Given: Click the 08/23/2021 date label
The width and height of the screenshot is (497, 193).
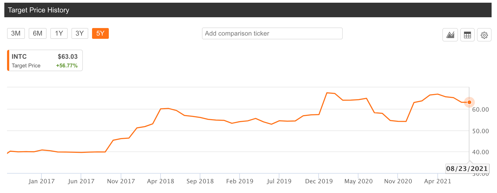Looking at the screenshot, I should coord(467,168).
